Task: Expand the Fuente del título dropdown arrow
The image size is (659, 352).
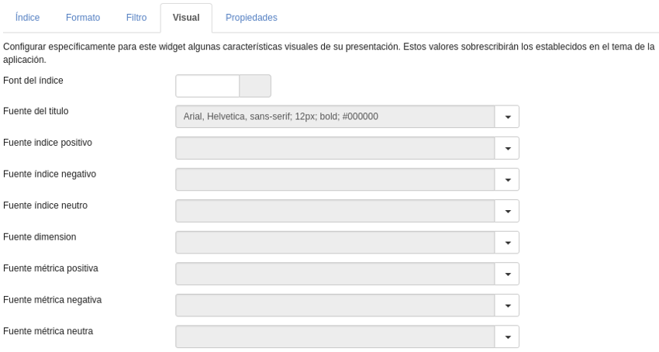Action: [x=508, y=117]
